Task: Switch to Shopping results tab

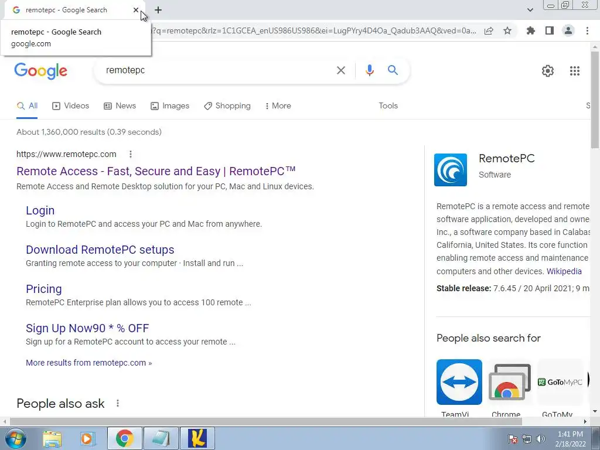Action: 227,106
